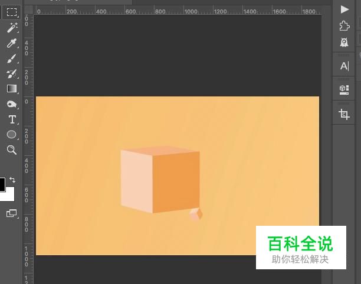Select the Sponge tool
Image resolution: width=361 pixels, height=284 pixels.
[x=12, y=104]
